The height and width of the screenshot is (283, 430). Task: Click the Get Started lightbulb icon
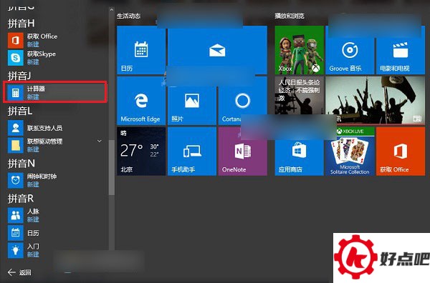[15, 250]
